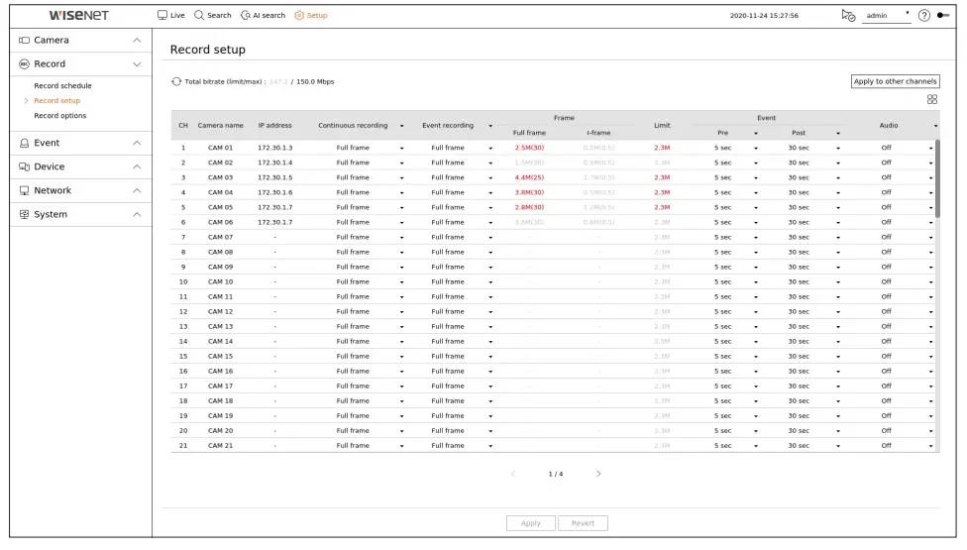967x550 pixels.
Task: Open admin user dropdown
Action: [x=886, y=16]
